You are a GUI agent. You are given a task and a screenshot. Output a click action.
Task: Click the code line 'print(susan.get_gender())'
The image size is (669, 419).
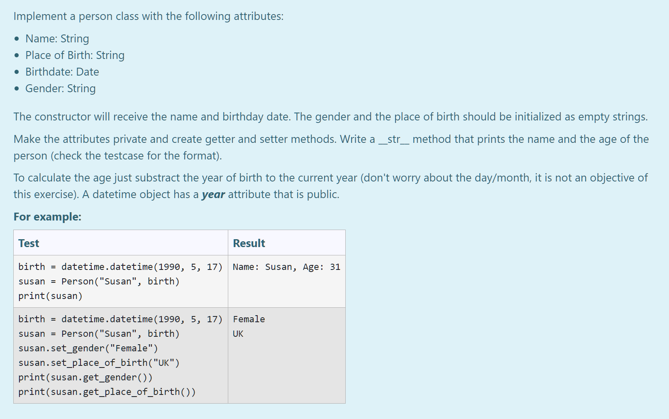tap(85, 377)
